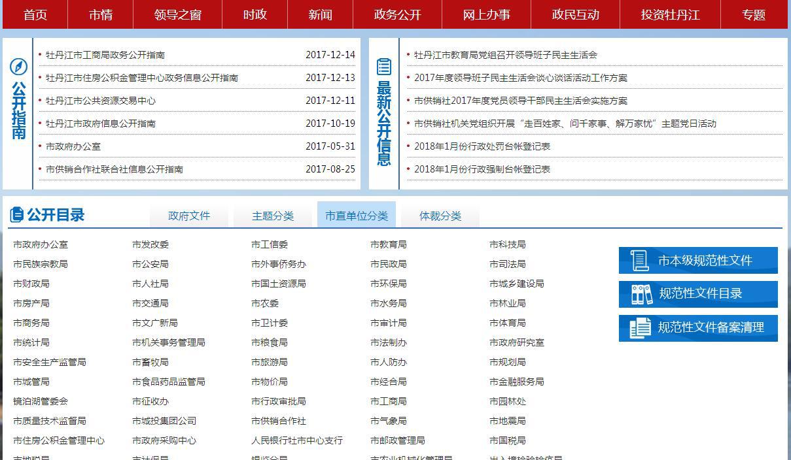Click the document icon above 最新公开信息
Image resolution: width=791 pixels, height=460 pixels.
tap(384, 67)
